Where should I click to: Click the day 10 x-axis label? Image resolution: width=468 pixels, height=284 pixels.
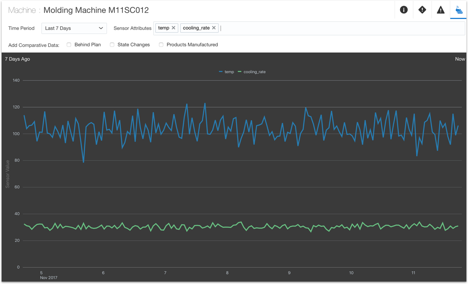point(351,273)
